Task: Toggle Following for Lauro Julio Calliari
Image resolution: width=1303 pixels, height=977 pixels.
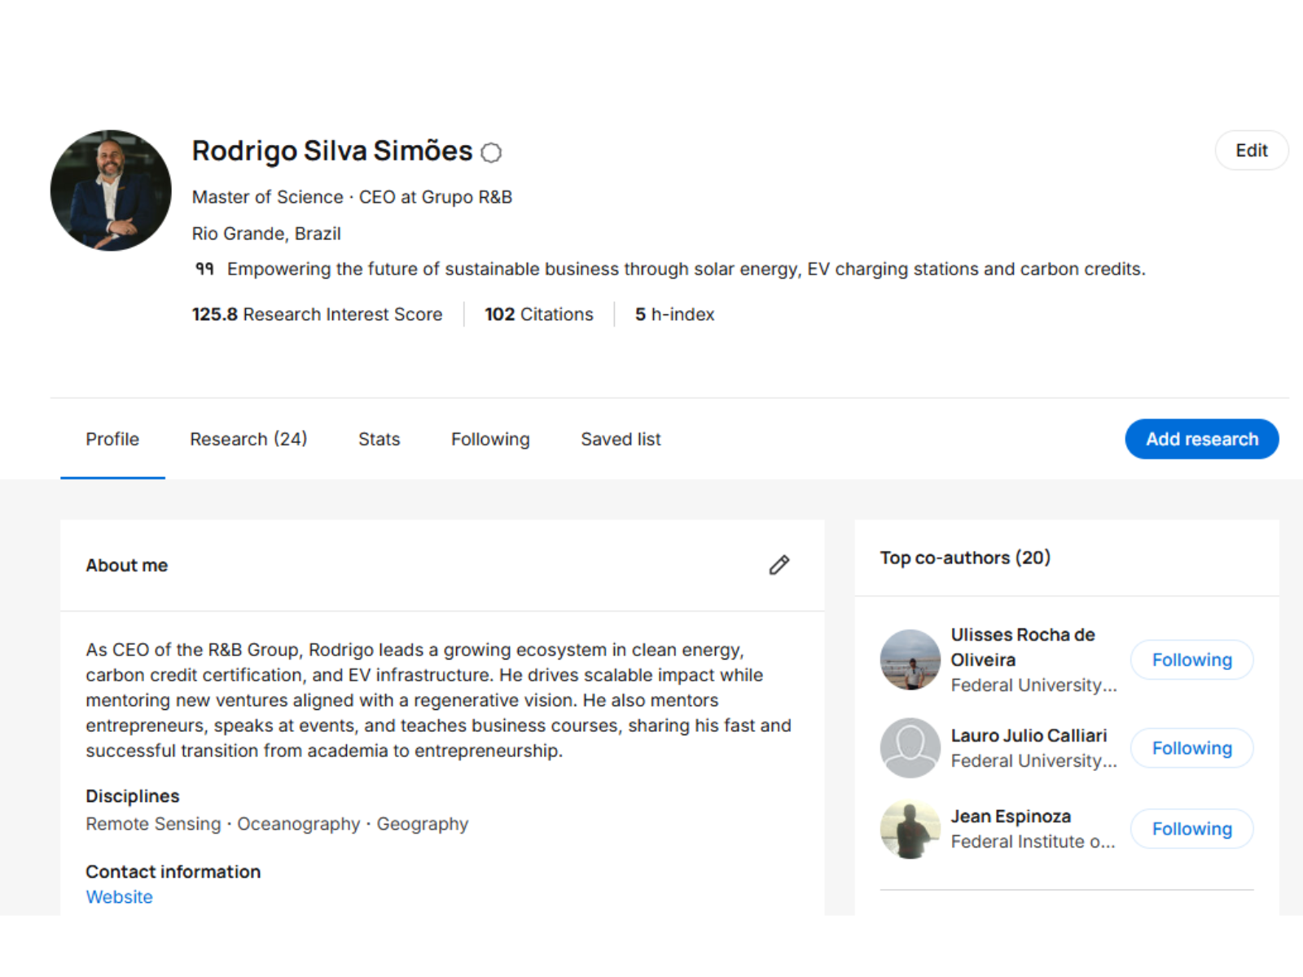Action: click(1191, 747)
